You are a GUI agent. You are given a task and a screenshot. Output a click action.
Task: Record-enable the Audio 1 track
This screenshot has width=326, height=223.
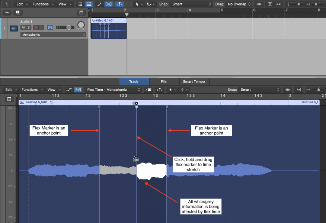[36, 28]
